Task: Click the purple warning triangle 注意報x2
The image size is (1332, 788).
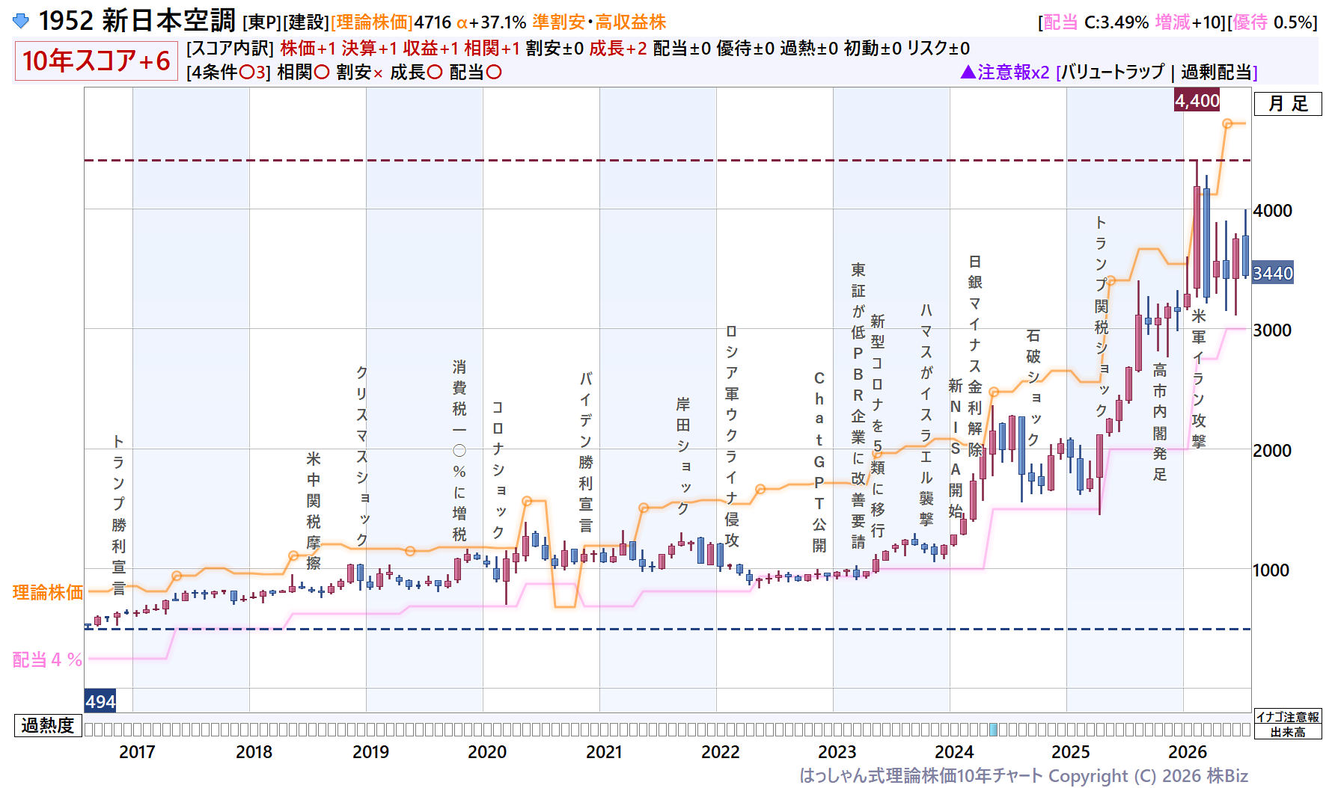Action: point(1005,72)
